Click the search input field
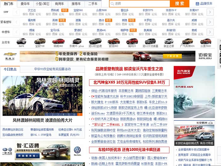This screenshot has width=221, height=166. (140, 4)
